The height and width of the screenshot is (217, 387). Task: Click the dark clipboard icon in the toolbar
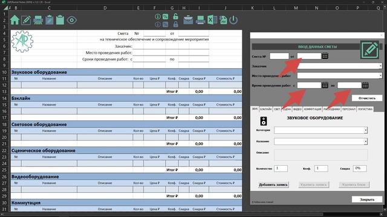pos(50,20)
